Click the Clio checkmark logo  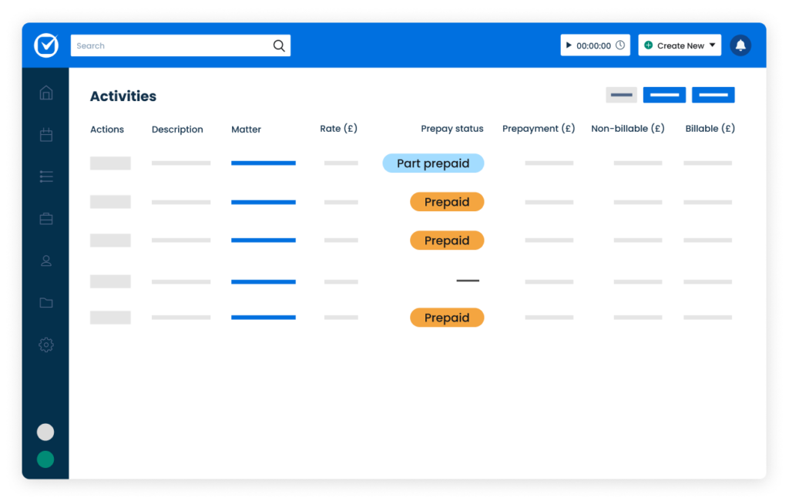(x=46, y=45)
